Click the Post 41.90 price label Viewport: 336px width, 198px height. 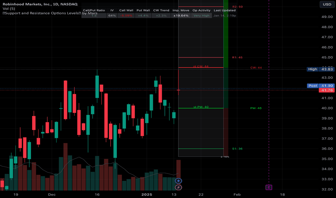pyautogui.click(x=320, y=86)
